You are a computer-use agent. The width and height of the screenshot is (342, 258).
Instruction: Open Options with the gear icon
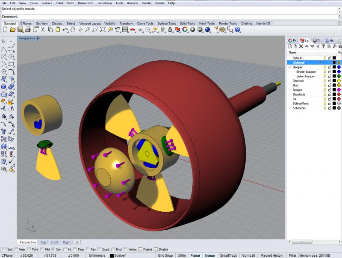click(222, 30)
